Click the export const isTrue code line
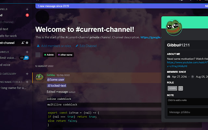This screenshot has width=208, height=130. (x=73, y=113)
